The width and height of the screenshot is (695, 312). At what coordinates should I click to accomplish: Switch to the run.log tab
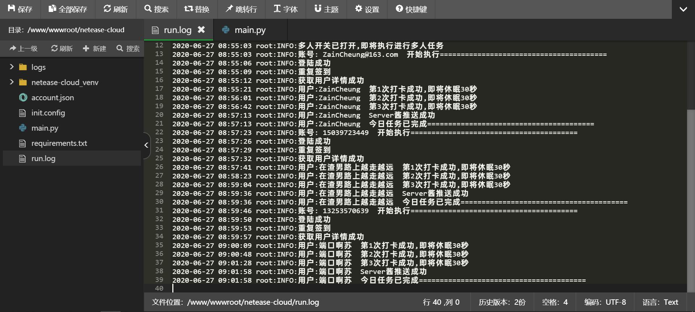177,30
